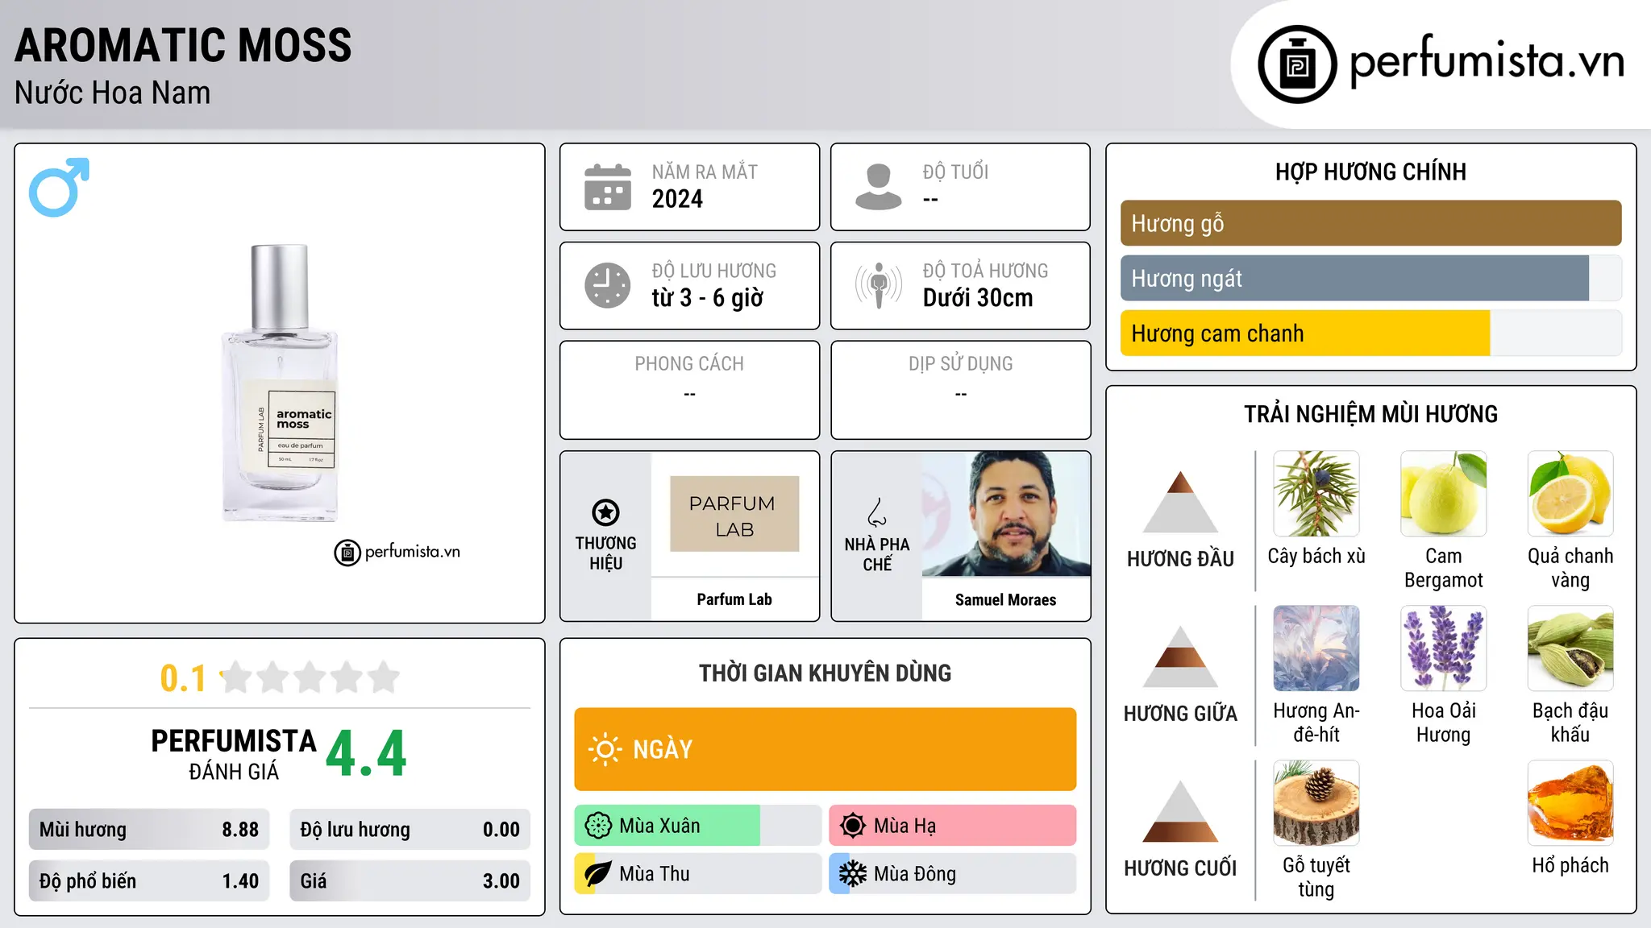Select the Hương An-đê-hít note image
The image size is (1651, 928).
[1316, 648]
